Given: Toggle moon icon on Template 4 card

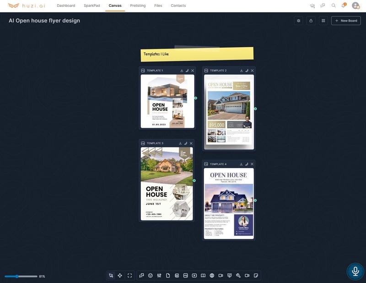Looking at the screenshot, I should coord(247,164).
